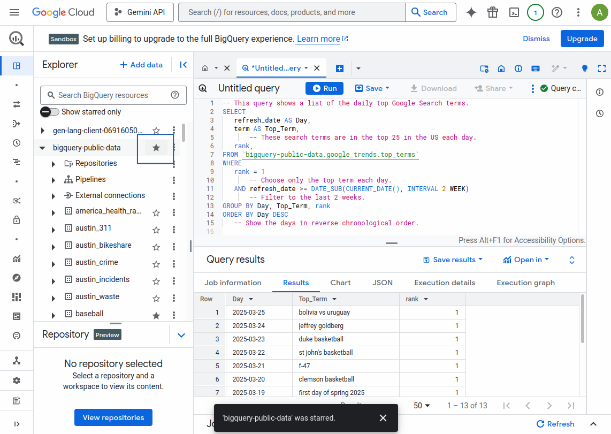Click the Explorer tree scrollbar
The width and height of the screenshot is (611, 434).
(x=184, y=133)
